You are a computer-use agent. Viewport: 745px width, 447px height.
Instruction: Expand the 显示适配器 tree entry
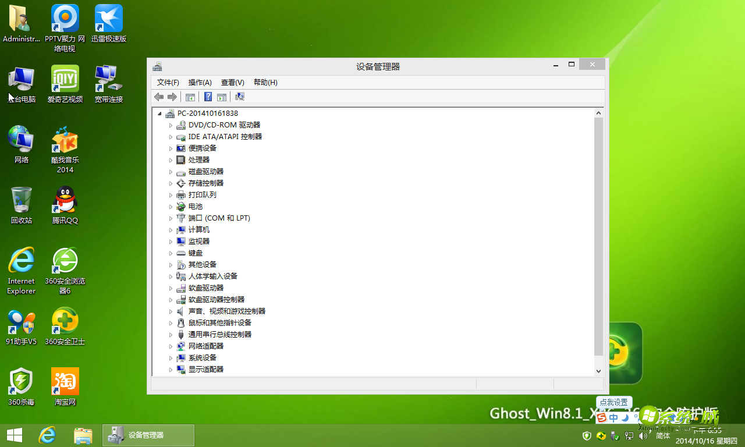(170, 369)
